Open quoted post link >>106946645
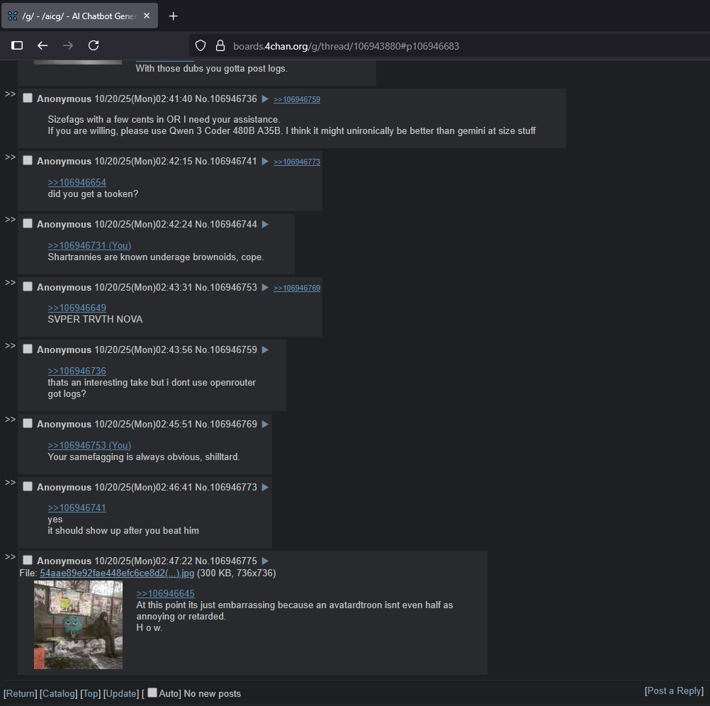710x706 pixels. coord(165,594)
